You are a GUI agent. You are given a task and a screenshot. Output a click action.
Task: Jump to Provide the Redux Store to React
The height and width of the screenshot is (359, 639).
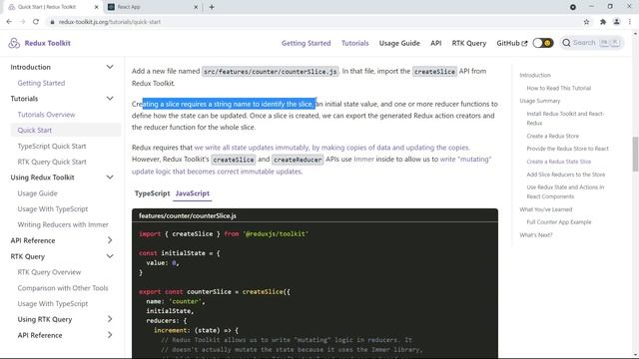click(568, 149)
